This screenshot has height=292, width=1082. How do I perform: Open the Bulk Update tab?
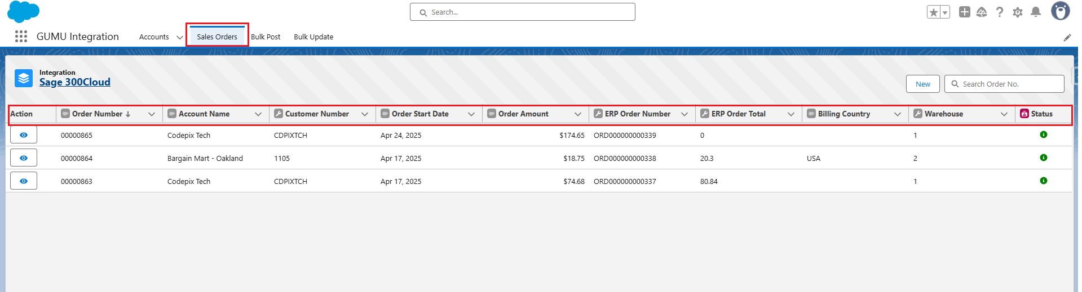tap(313, 37)
